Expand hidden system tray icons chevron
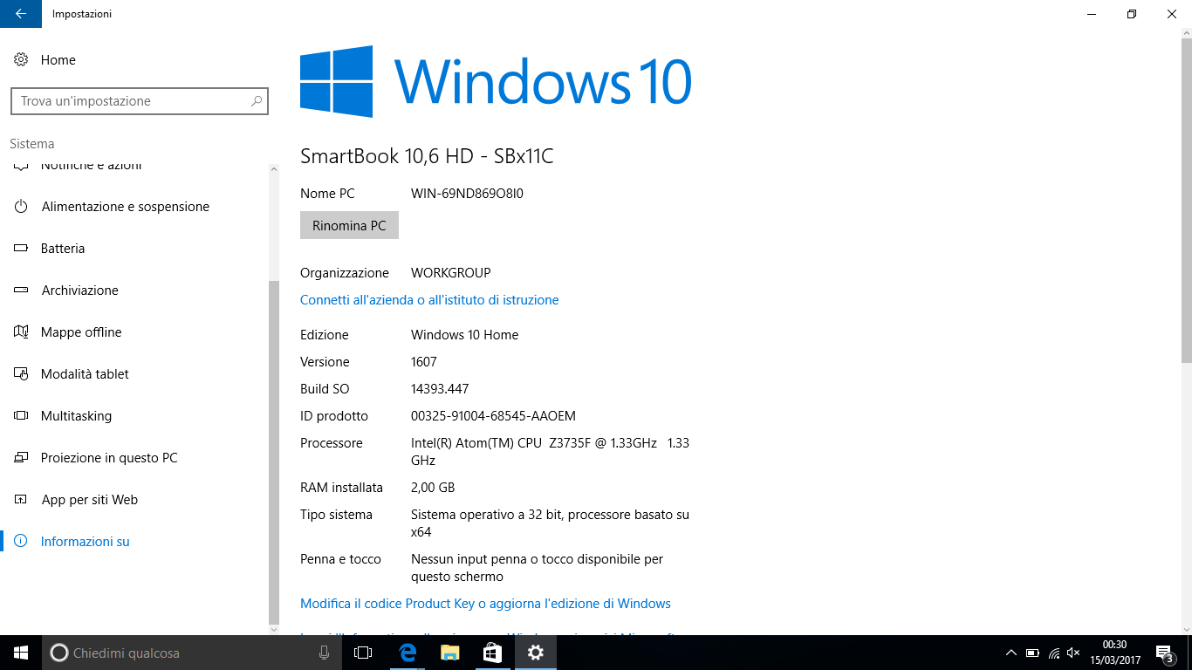 point(1011,653)
